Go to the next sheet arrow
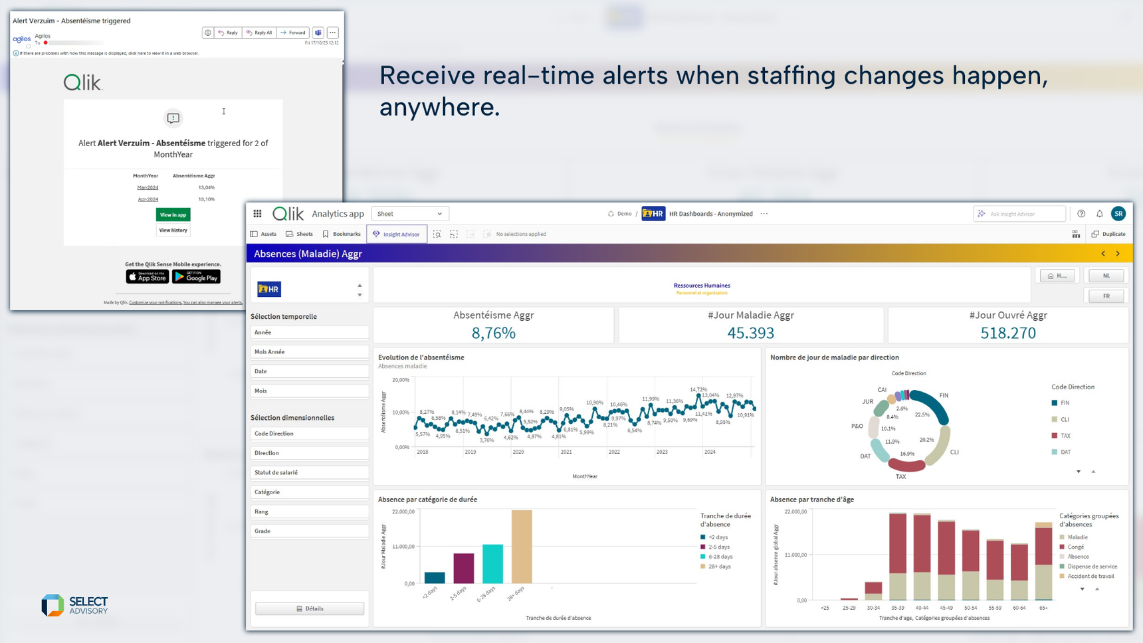This screenshot has width=1143, height=643. coord(1118,254)
